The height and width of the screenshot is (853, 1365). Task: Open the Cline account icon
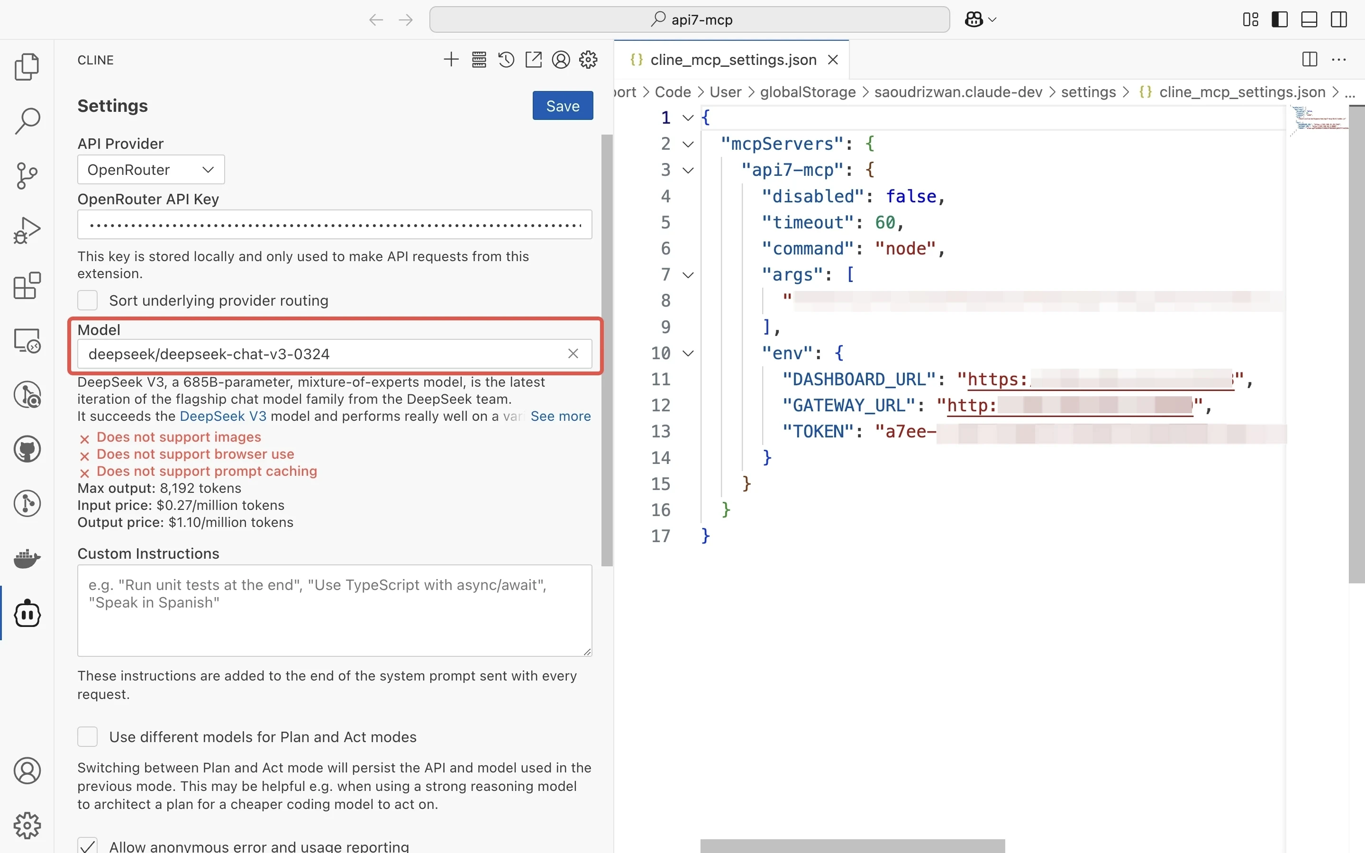point(561,60)
